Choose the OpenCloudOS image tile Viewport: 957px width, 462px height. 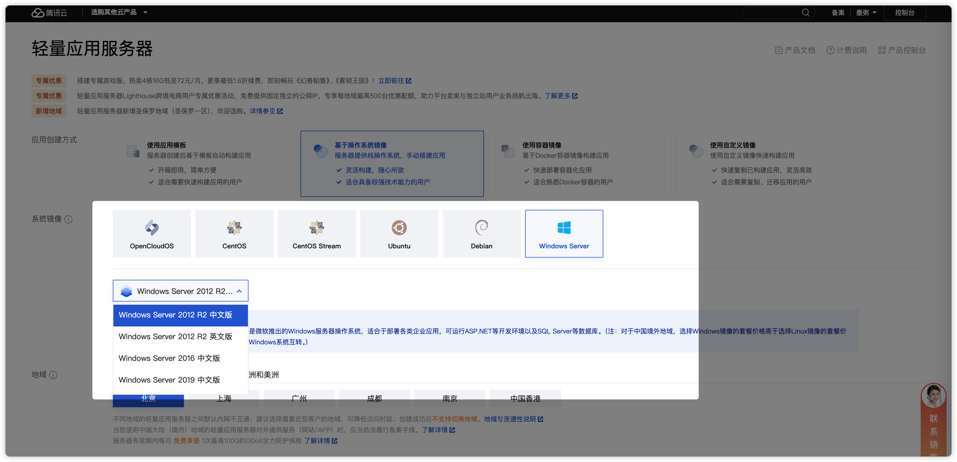point(152,234)
